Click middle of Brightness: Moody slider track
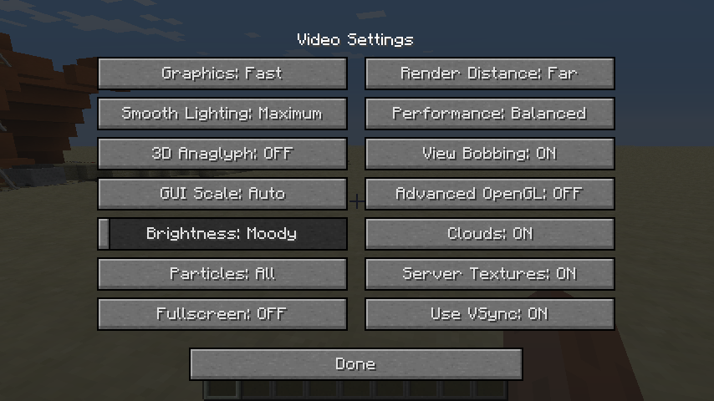This screenshot has height=401, width=714. pos(222,234)
